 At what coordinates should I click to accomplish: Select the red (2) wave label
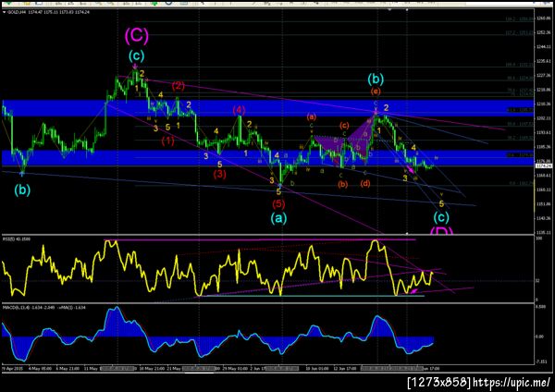pyautogui.click(x=179, y=86)
